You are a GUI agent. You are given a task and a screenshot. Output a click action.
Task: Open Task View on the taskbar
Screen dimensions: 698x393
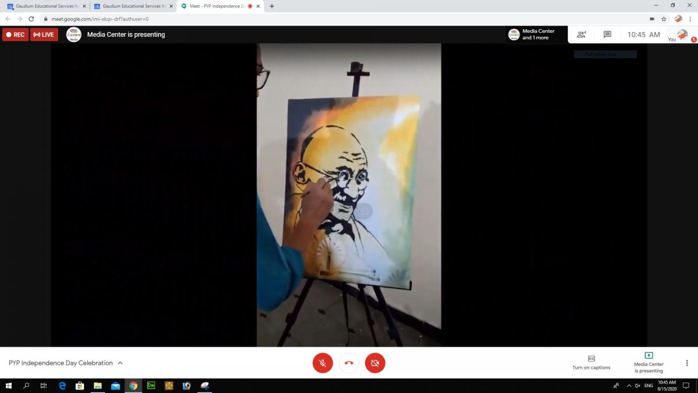tap(44, 385)
